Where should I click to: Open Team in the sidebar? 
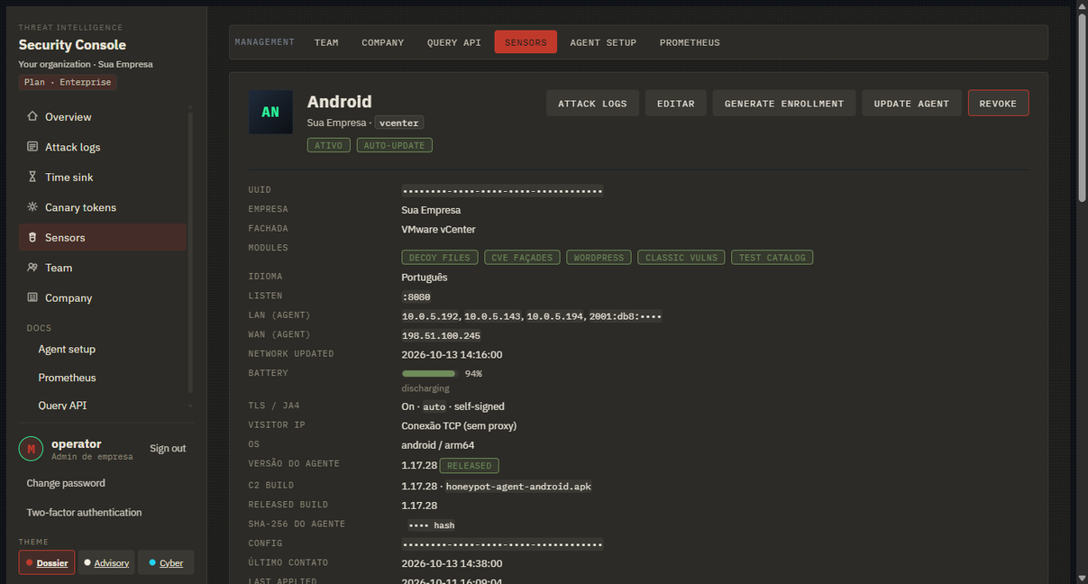pos(103,268)
